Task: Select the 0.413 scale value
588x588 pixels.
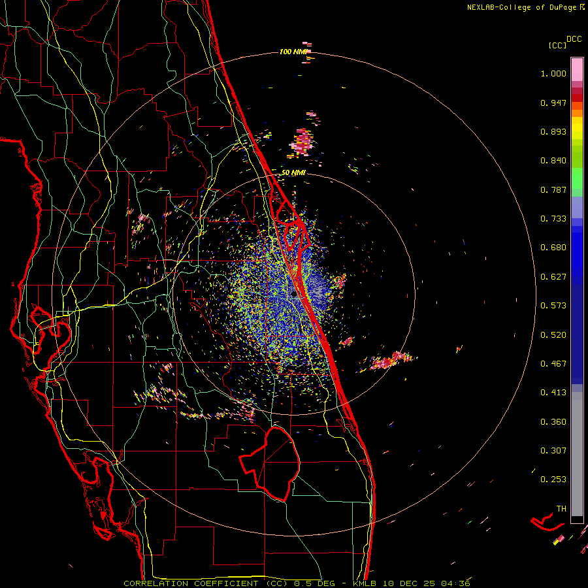Action: point(553,393)
